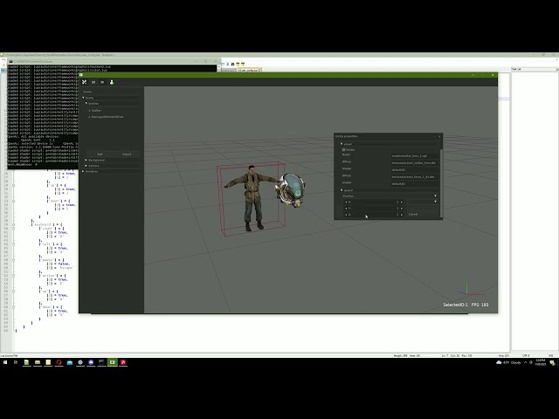Open the command prompt taskbar icon
Image resolution: width=559 pixels, height=419 pixels.
[101, 362]
